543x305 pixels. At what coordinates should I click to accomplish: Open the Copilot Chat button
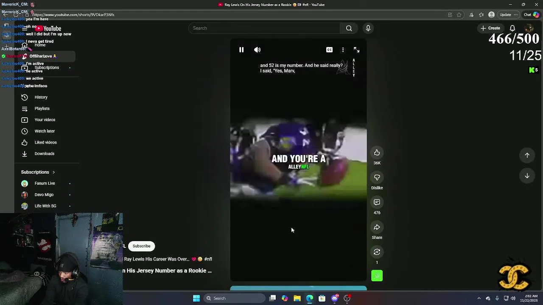(531, 15)
